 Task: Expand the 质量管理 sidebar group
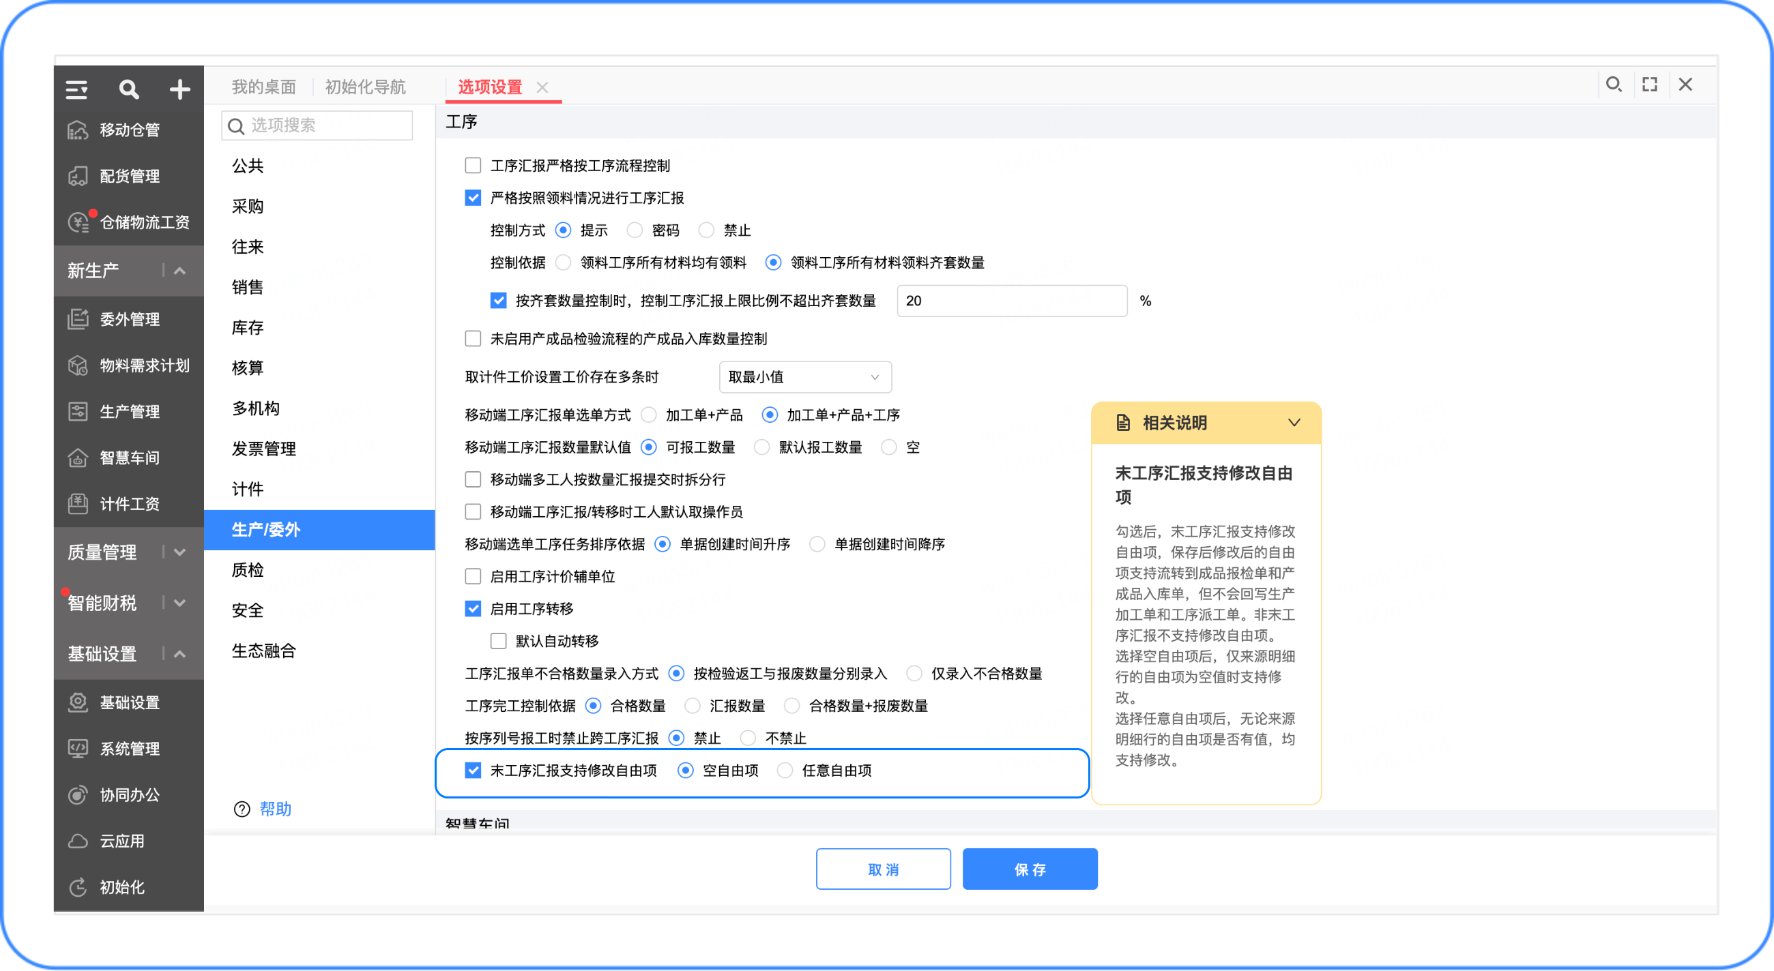click(179, 552)
